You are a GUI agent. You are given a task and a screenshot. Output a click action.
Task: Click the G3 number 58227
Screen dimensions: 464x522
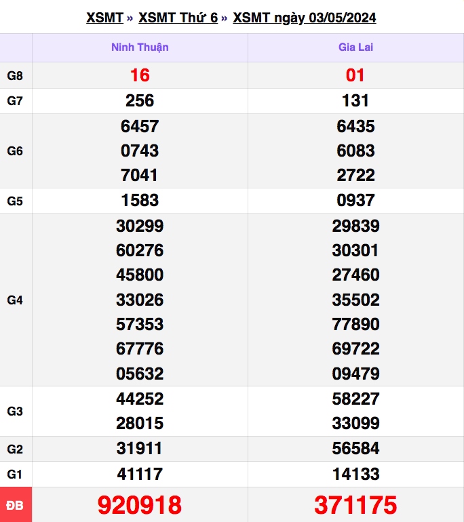355,399
